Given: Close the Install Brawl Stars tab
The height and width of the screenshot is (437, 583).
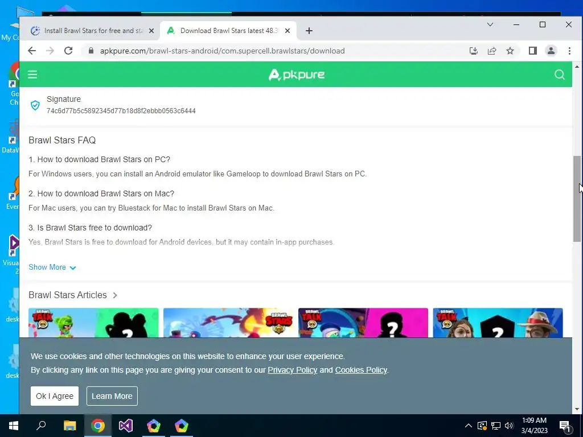Looking at the screenshot, I should click(x=151, y=31).
